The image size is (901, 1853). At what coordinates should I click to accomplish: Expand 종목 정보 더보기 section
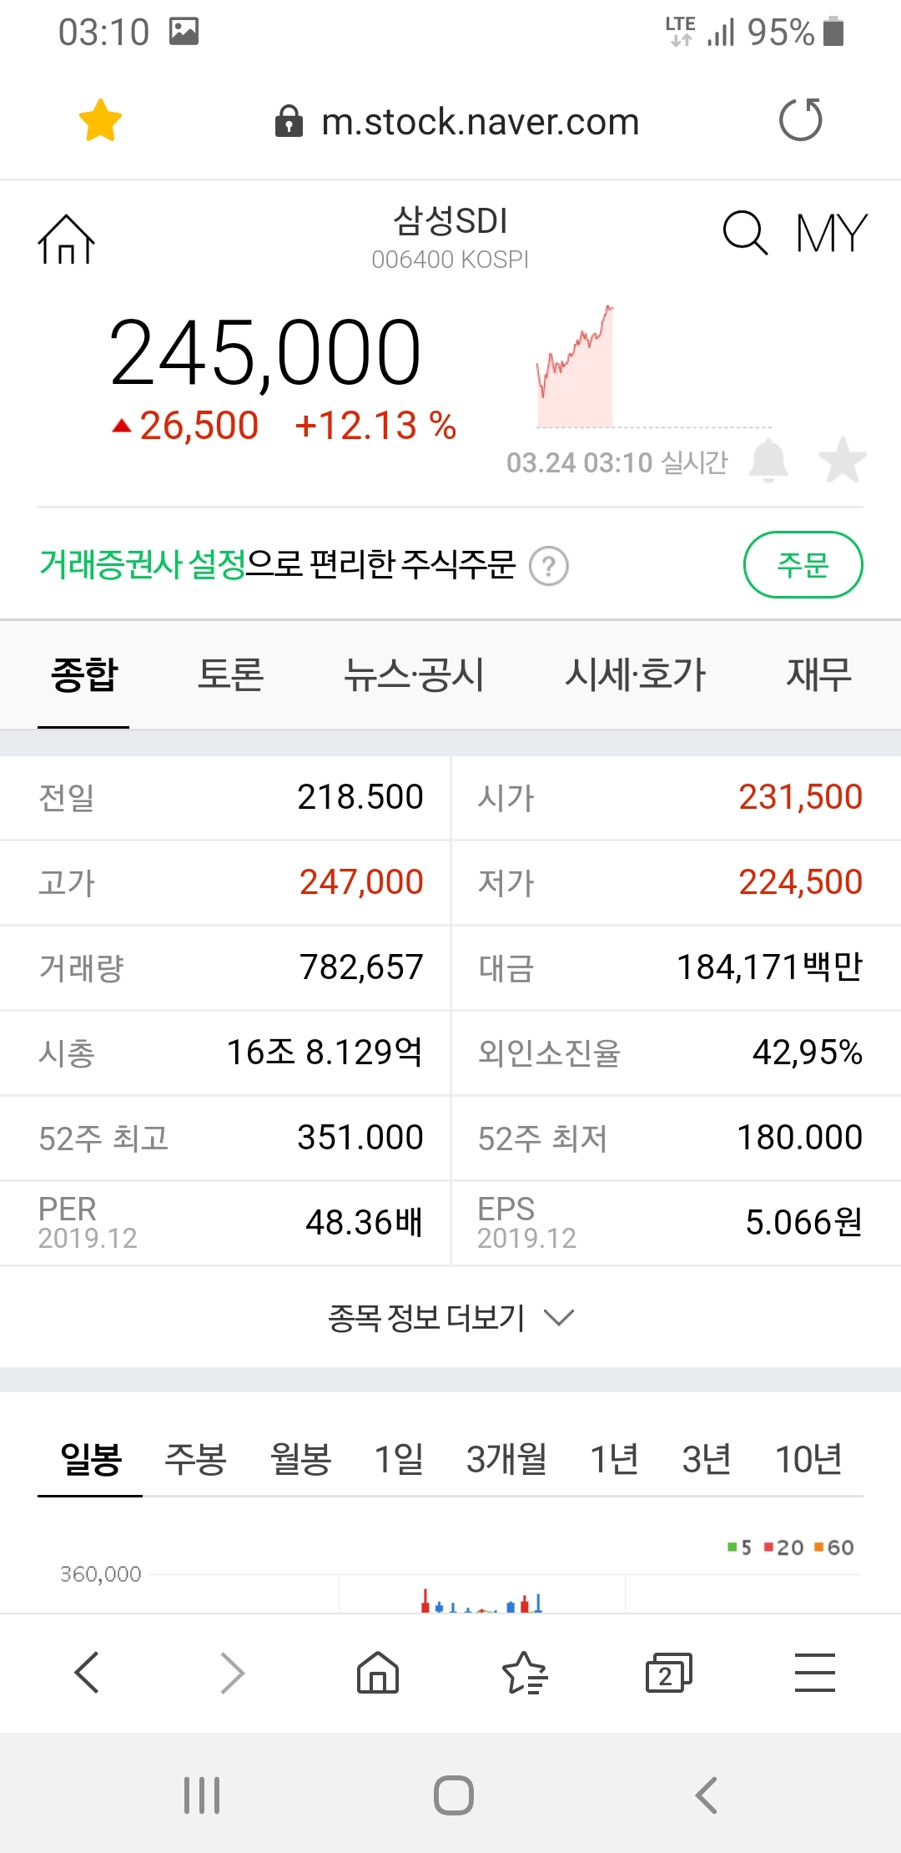pyautogui.click(x=450, y=1318)
